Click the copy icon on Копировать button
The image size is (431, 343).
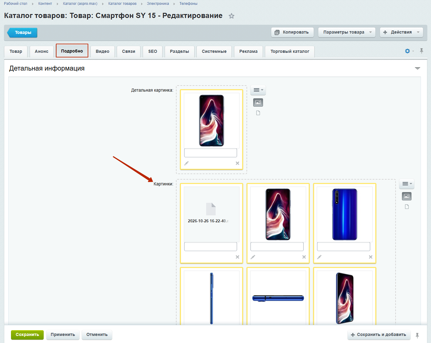click(x=277, y=32)
